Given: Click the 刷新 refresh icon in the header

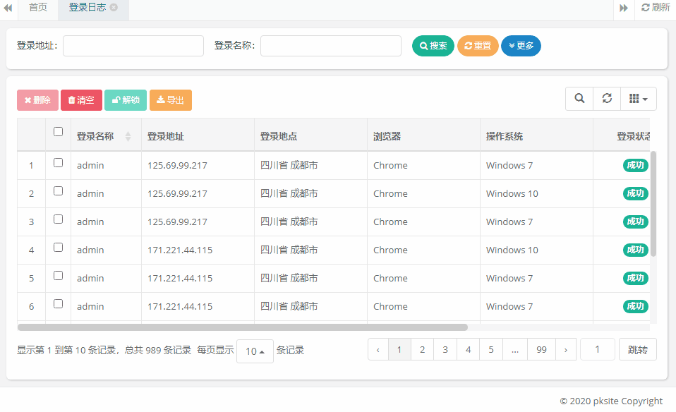Looking at the screenshot, I should [x=655, y=8].
